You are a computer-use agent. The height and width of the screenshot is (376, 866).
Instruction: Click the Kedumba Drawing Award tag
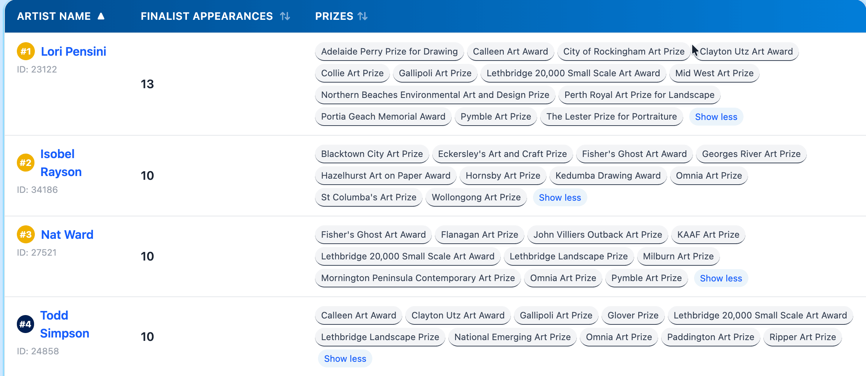pyautogui.click(x=608, y=176)
